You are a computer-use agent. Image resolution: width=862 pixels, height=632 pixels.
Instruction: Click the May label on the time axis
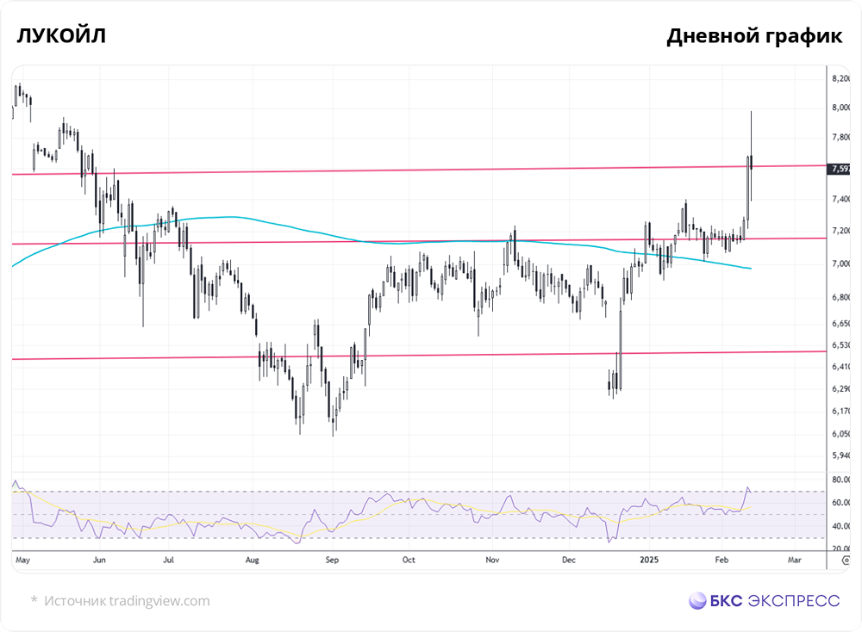(x=22, y=560)
